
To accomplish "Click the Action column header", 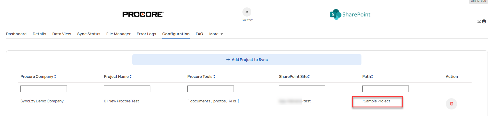I will 452,77.
